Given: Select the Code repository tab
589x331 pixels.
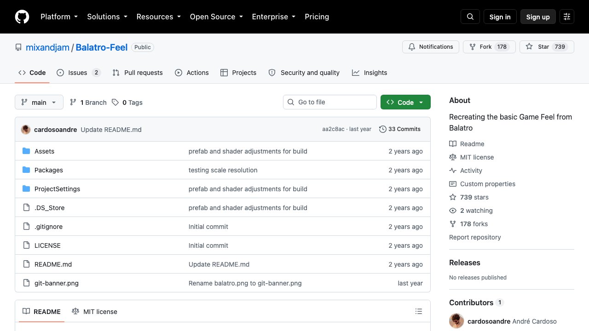Looking at the screenshot, I should 32,73.
